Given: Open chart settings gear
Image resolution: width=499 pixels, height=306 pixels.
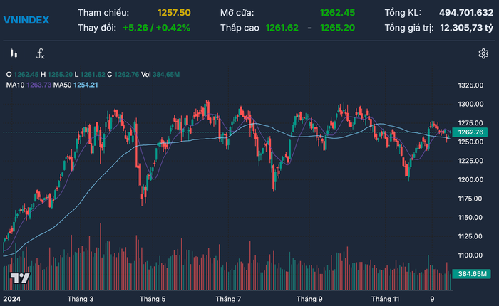Looking at the screenshot, I should [x=483, y=53].
